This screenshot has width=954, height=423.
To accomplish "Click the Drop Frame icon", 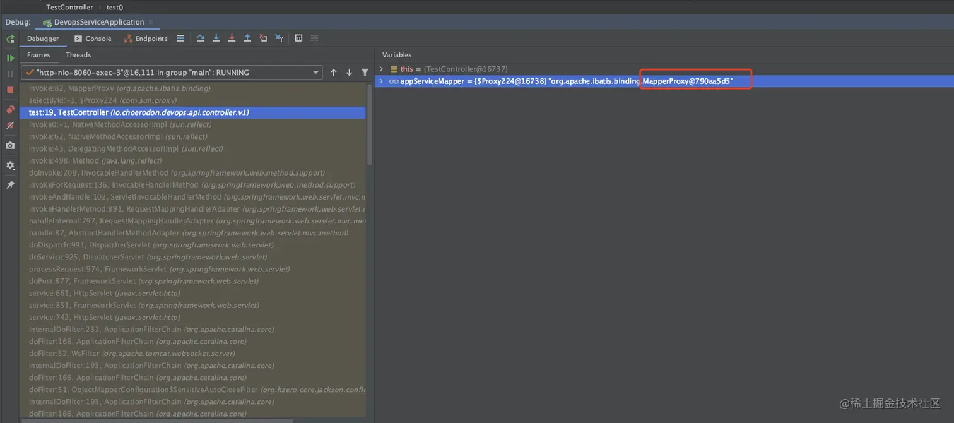I will click(x=263, y=39).
